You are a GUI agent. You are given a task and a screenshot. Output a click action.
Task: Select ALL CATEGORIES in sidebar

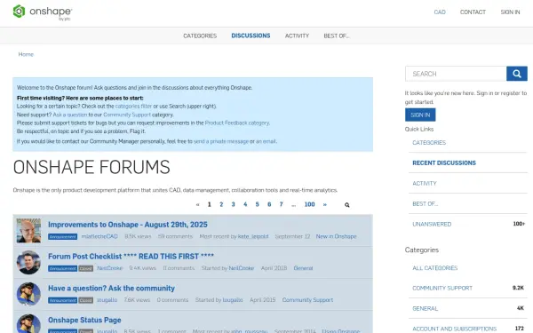[434, 268]
